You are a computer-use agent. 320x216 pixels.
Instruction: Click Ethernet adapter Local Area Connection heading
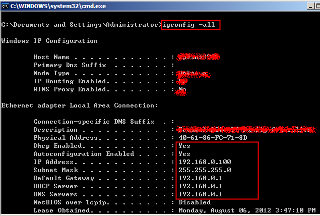pos(80,105)
